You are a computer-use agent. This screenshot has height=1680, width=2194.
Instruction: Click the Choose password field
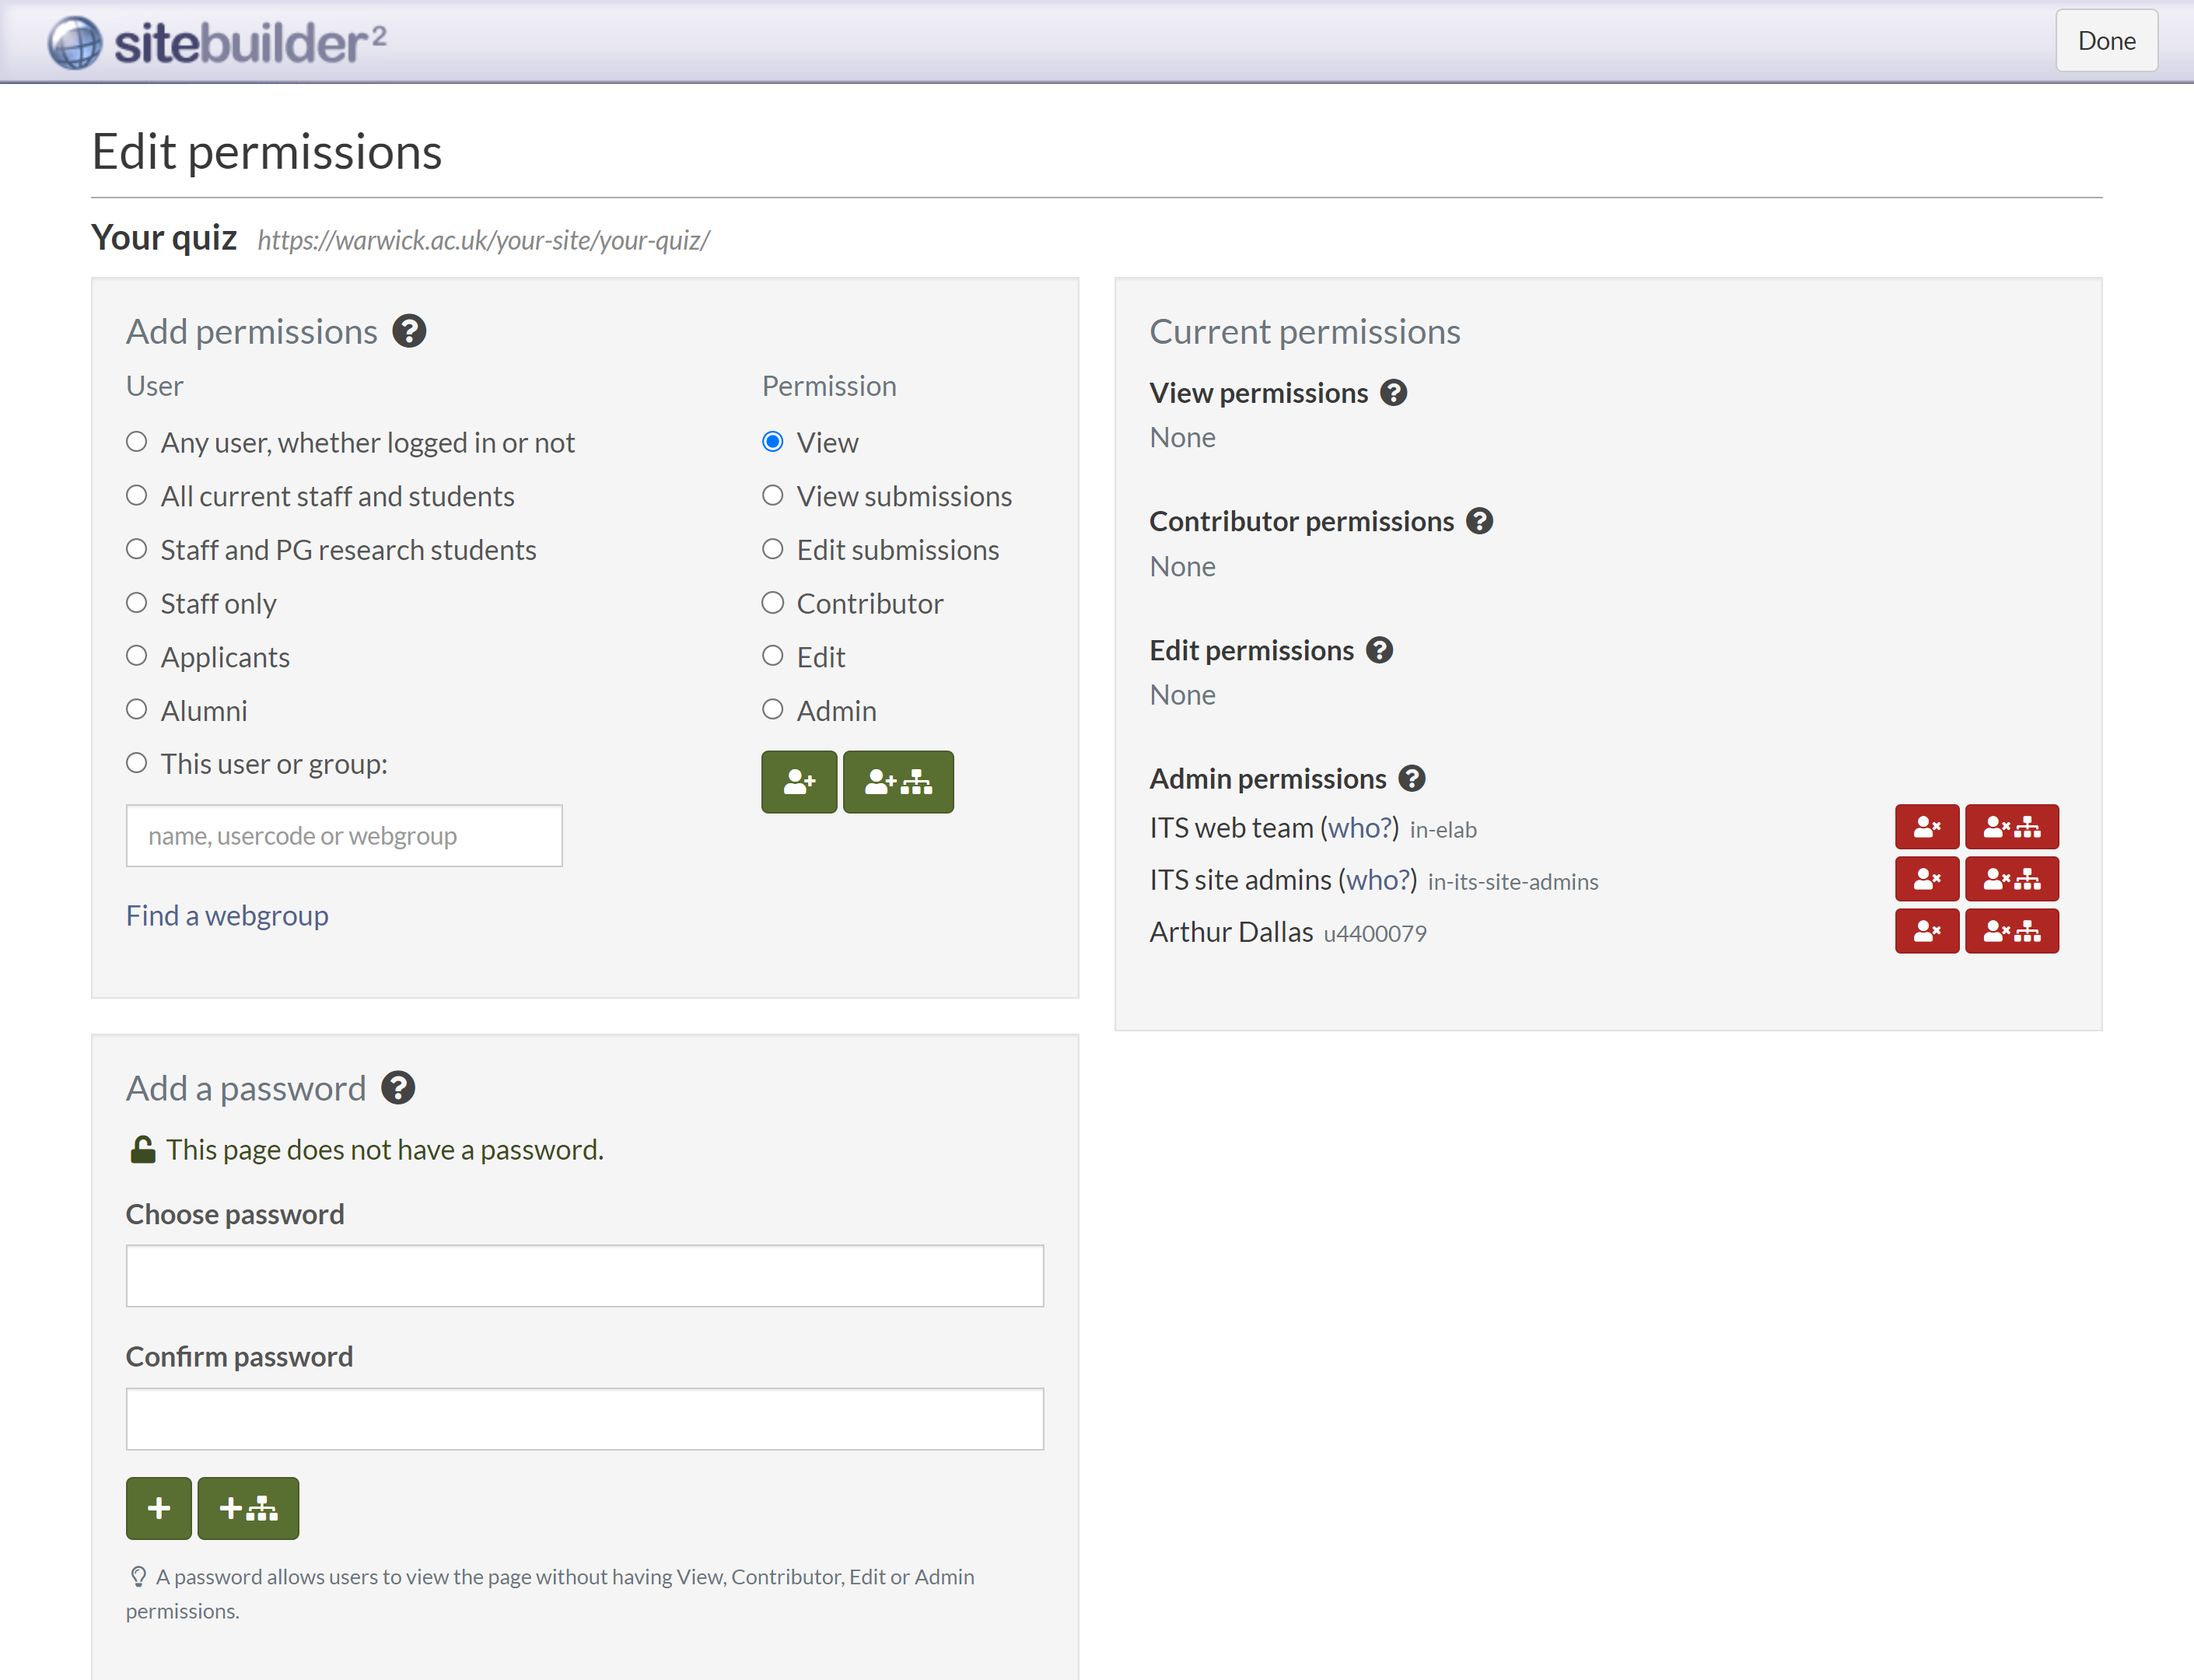pyautogui.click(x=584, y=1275)
